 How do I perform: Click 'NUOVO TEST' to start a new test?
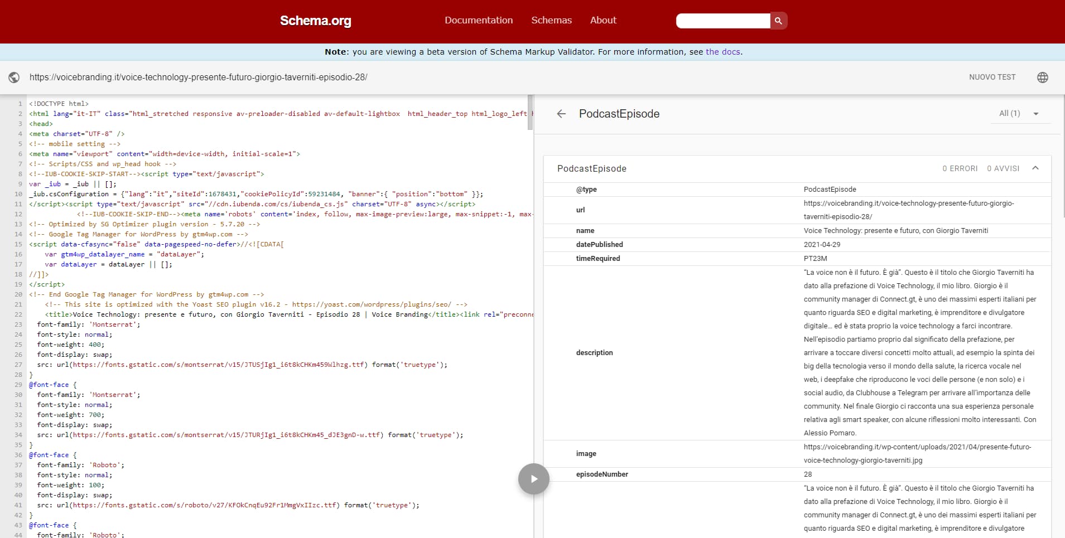click(992, 77)
